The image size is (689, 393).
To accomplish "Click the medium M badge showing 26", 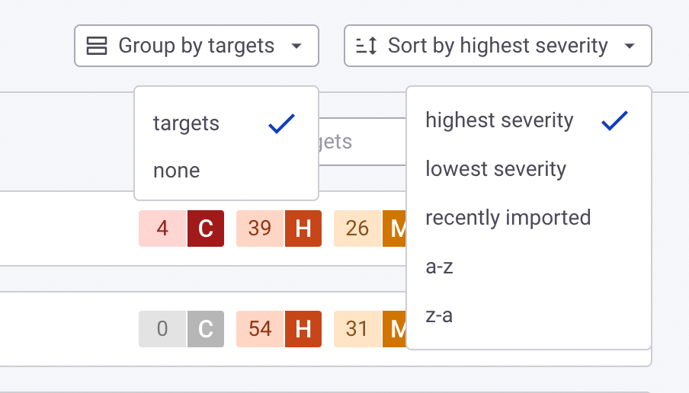I will click(x=394, y=228).
